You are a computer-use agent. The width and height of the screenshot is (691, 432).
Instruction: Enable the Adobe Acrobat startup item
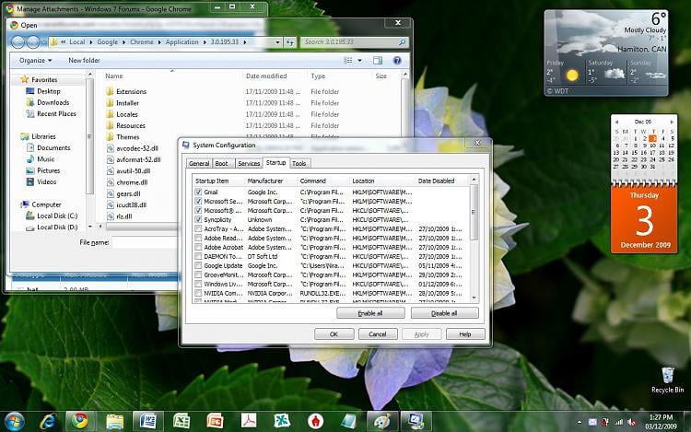[x=198, y=248]
